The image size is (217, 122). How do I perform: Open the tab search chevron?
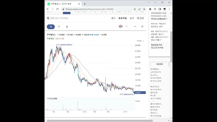(x=149, y=2)
